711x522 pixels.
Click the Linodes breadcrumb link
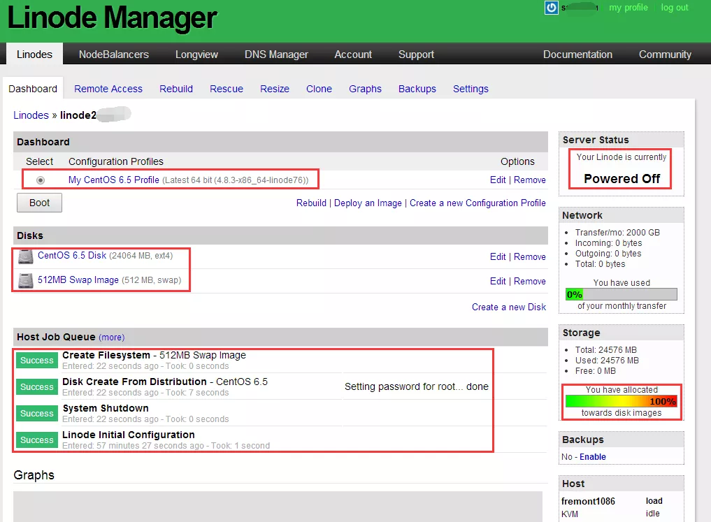[x=31, y=115]
